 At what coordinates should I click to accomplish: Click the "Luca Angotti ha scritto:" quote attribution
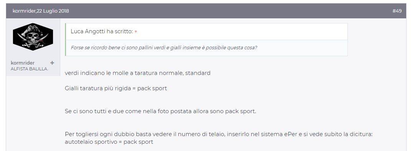click(102, 31)
